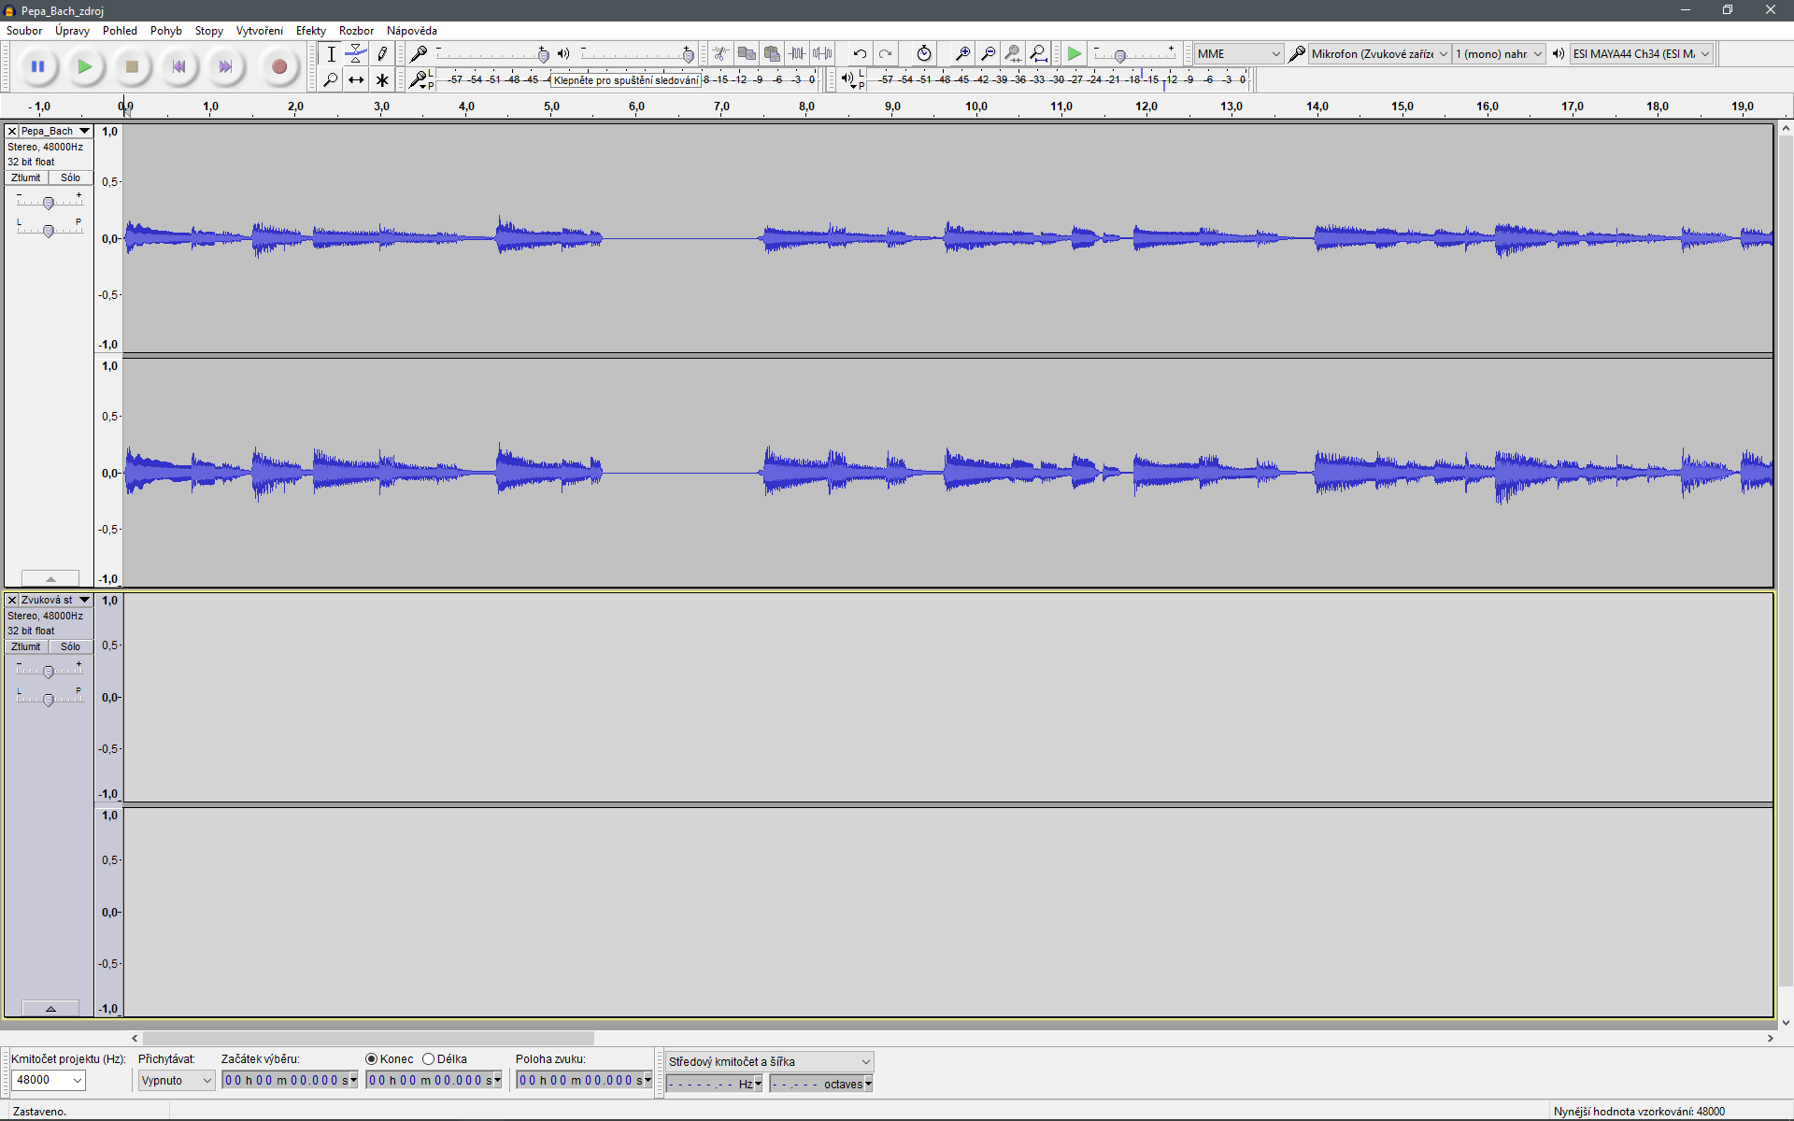The width and height of the screenshot is (1794, 1121).
Task: Click the Pause transport button
Action: coord(37,66)
